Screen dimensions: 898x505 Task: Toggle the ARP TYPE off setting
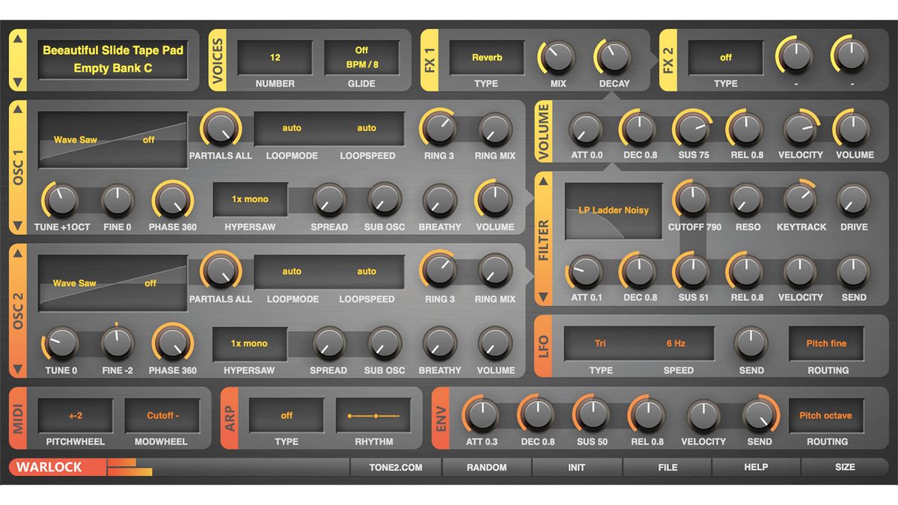tap(287, 414)
